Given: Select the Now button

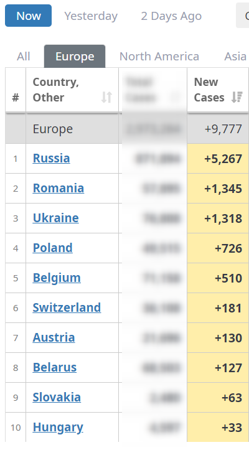Looking at the screenshot, I should [29, 16].
